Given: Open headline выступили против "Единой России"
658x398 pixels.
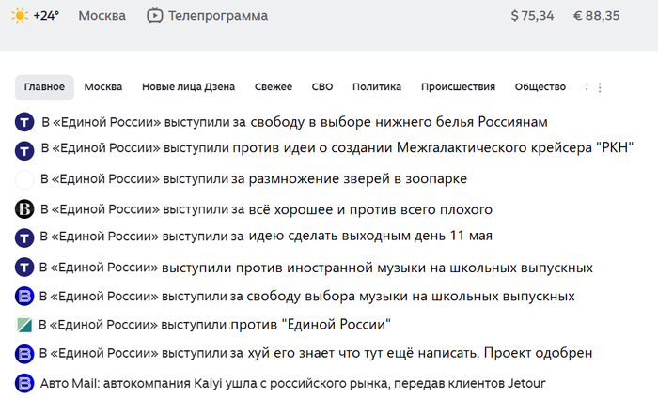Looking at the screenshot, I should coord(215,324).
